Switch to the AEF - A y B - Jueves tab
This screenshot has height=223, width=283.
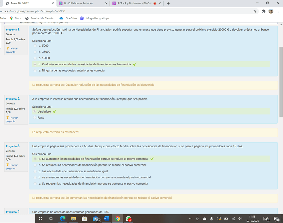coord(133,3)
